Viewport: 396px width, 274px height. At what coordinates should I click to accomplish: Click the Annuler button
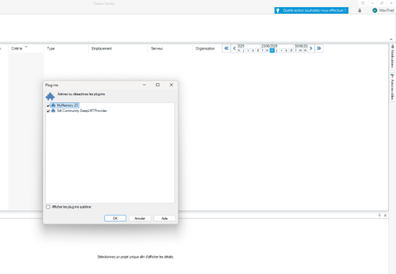(140, 218)
